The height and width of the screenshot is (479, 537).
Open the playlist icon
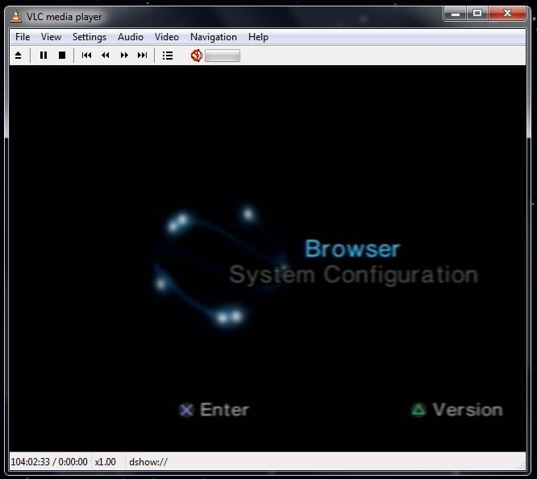(x=168, y=56)
